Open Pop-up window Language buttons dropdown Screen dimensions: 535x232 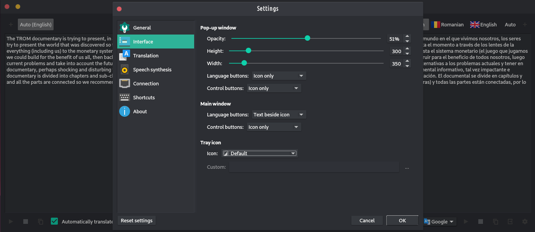coord(279,76)
